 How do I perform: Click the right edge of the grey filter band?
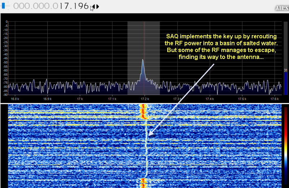(160, 58)
